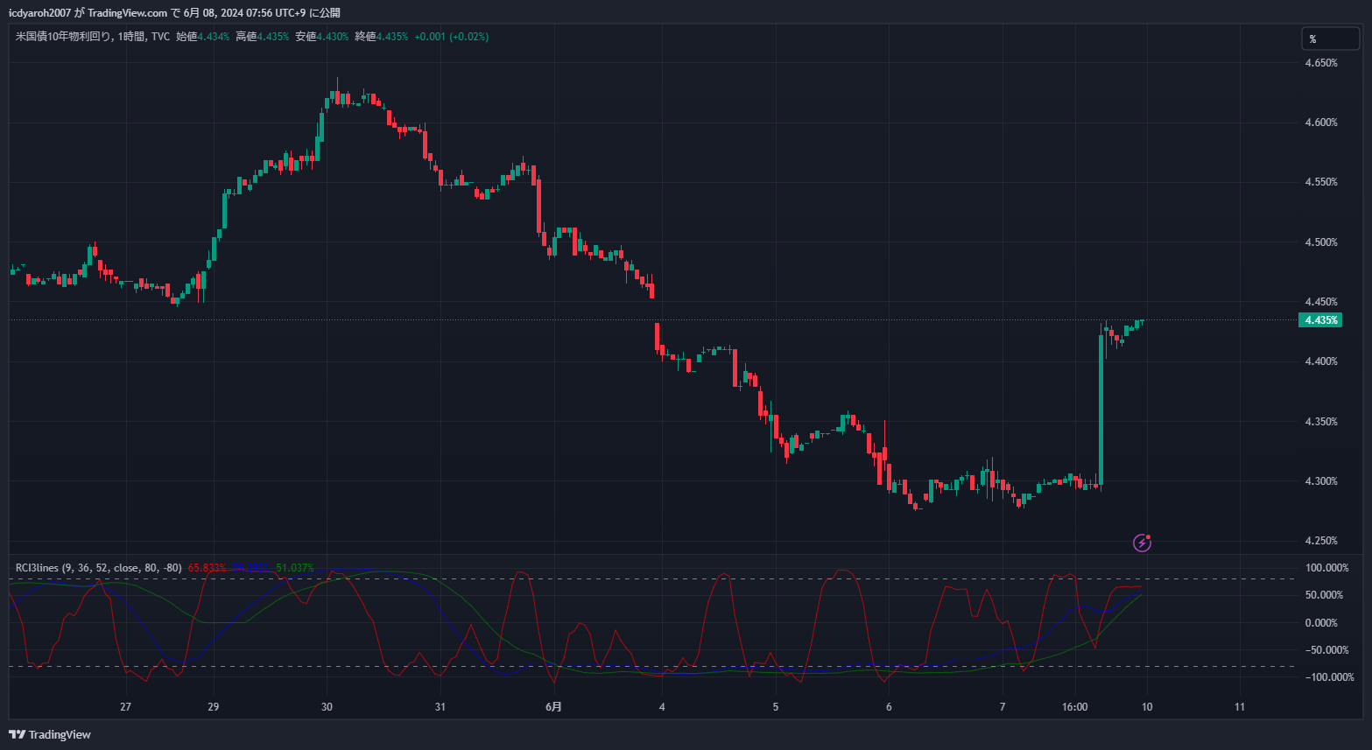Click the green RCI value 51.037%

294,568
